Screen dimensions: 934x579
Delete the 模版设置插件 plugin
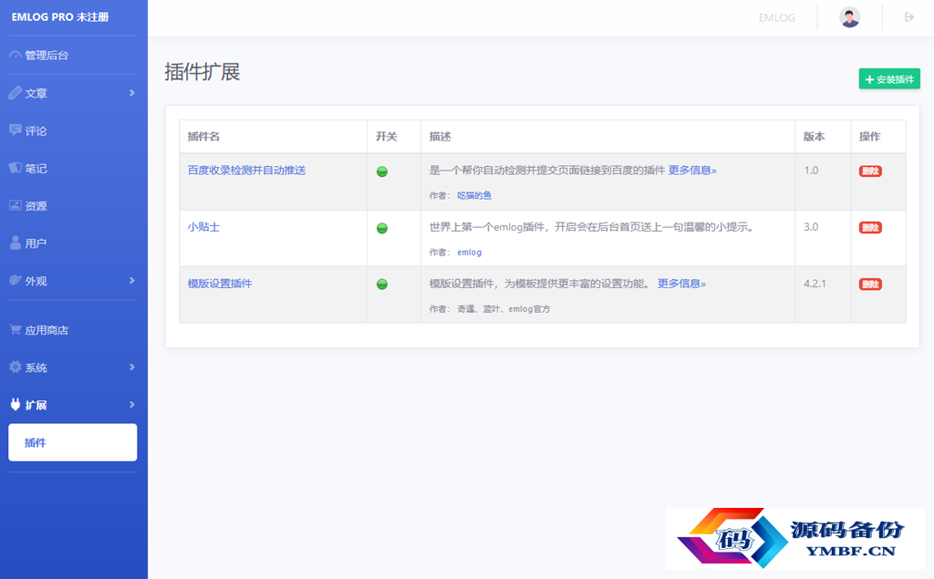[870, 284]
